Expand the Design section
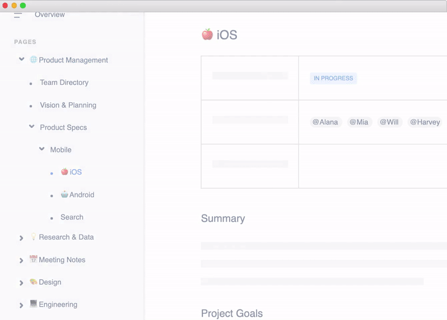Image resolution: width=447 pixels, height=320 pixels. point(21,283)
